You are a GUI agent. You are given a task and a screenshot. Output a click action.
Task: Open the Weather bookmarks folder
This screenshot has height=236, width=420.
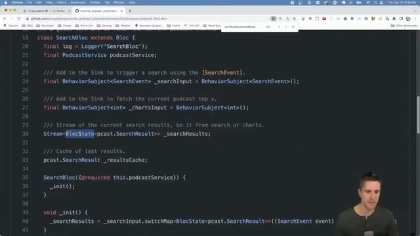click(123, 26)
